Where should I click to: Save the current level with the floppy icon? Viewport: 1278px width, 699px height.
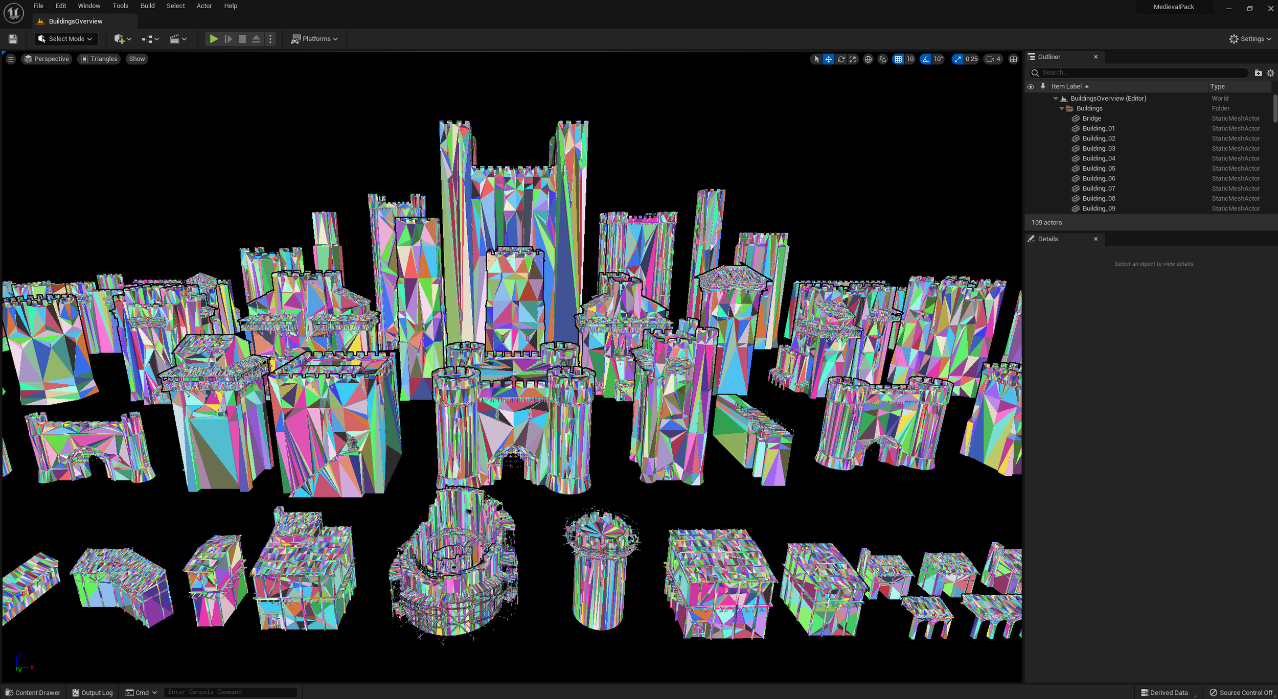(13, 39)
